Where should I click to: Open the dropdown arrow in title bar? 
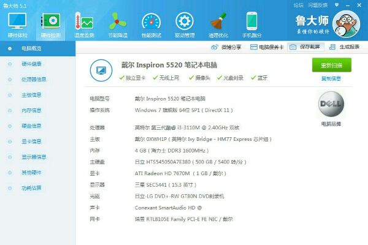pyautogui.click(x=337, y=5)
